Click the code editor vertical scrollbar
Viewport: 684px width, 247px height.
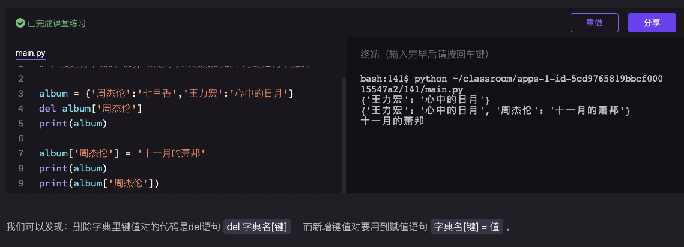click(x=344, y=132)
